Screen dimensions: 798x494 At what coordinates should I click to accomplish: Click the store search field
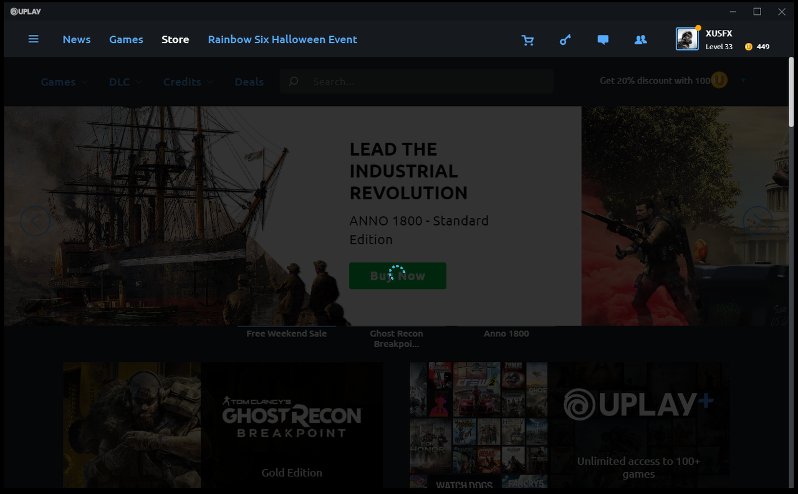click(416, 82)
